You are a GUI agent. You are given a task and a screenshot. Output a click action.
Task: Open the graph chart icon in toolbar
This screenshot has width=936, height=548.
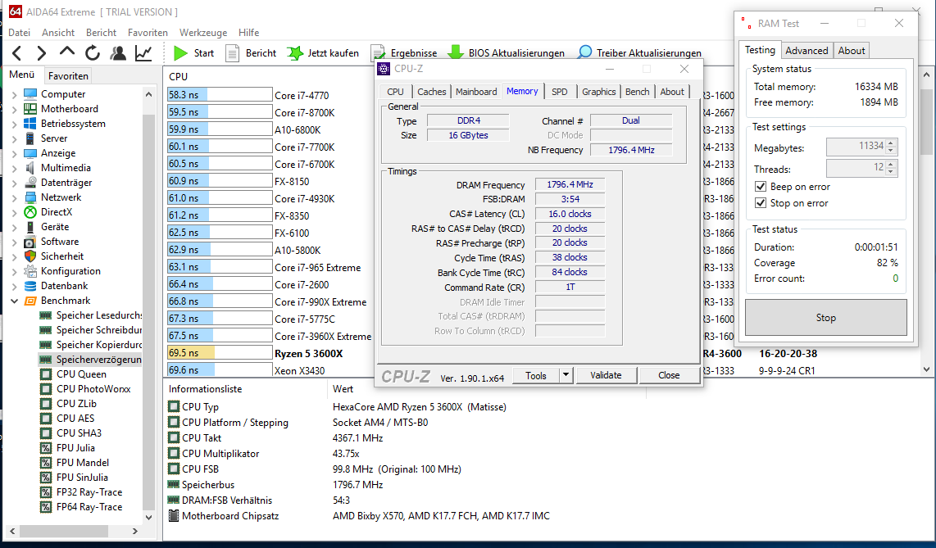(x=143, y=53)
